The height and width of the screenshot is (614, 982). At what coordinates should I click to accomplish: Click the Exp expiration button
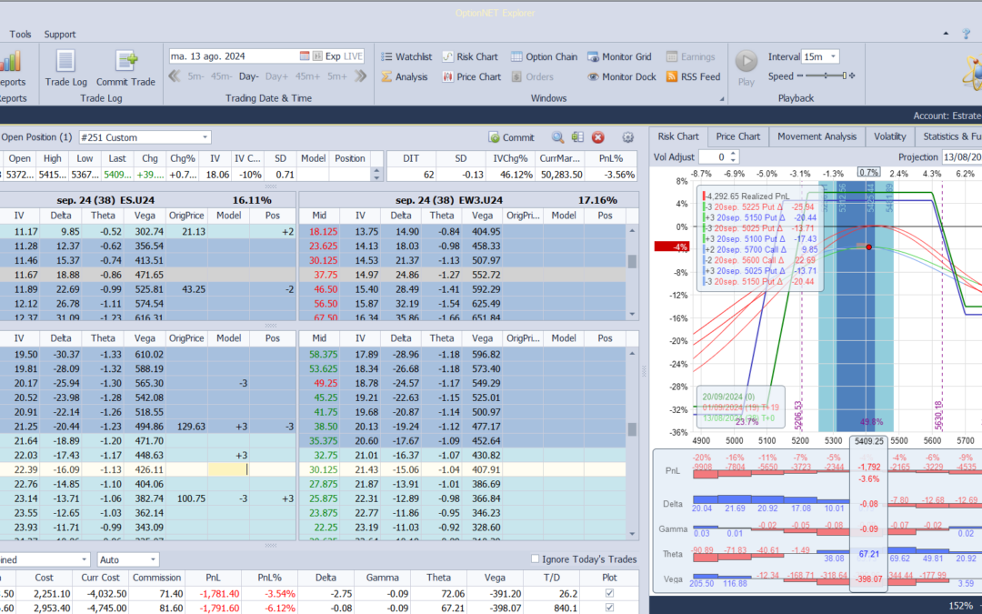333,56
